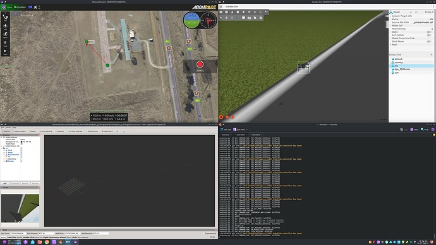The image size is (436, 245).
Task: Toggle the Wind Mode switch
Action: [x=429, y=42]
